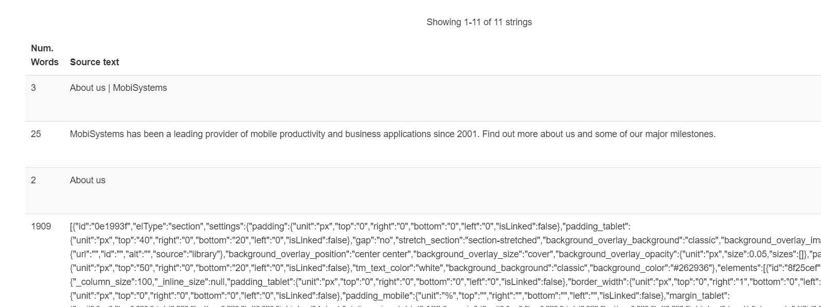The width and height of the screenshot is (821, 307).
Task: Click the "Num. Words" column header
Action: (44, 55)
